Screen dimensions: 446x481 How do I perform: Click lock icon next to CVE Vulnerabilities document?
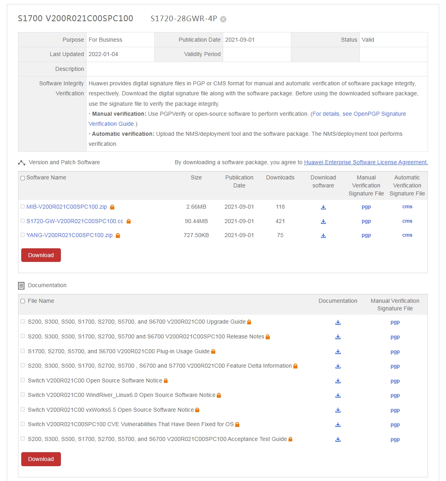click(237, 425)
